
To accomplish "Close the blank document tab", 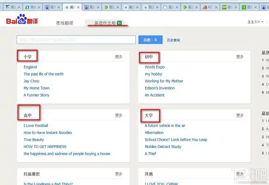I will click(x=179, y=7).
